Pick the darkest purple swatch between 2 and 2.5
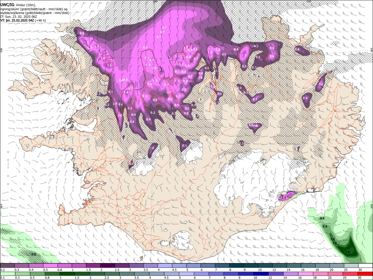This screenshot has height=280, width=373. pos(107,266)
